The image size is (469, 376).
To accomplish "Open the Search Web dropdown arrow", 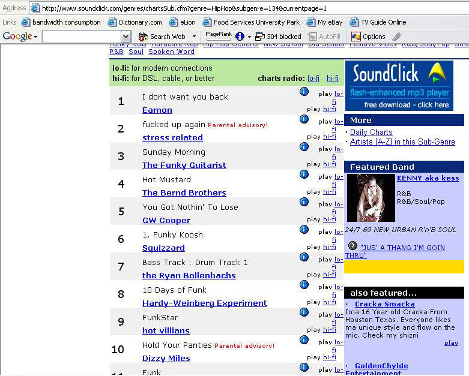I will tap(194, 37).
